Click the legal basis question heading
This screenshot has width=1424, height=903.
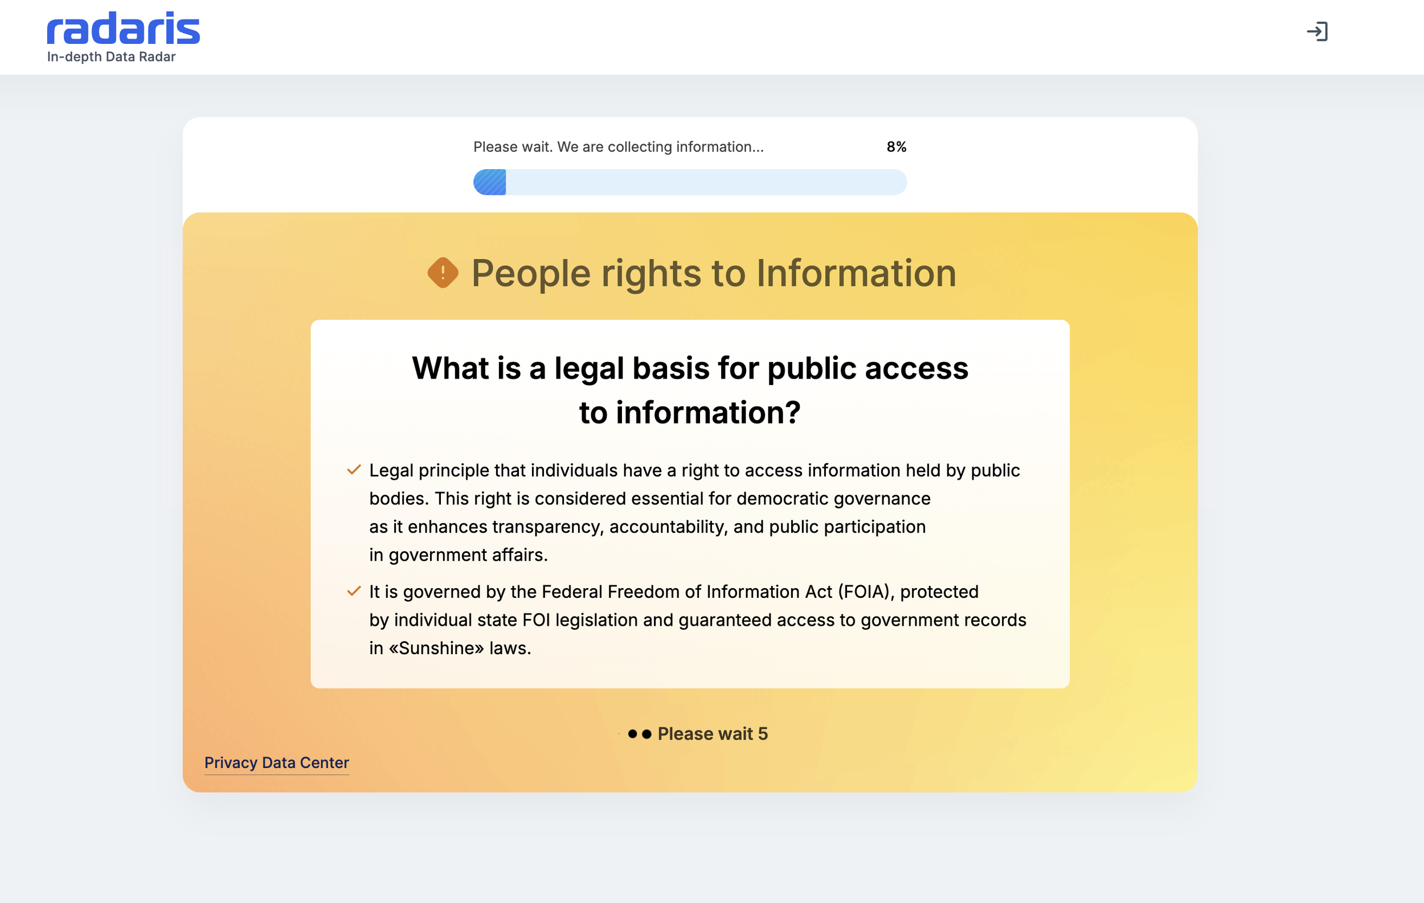pos(690,368)
